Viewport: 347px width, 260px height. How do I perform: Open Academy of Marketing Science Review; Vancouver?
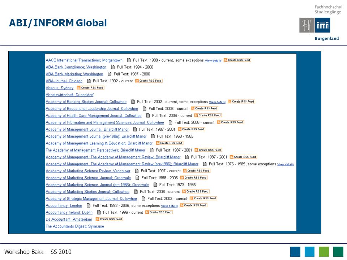[x=88, y=171]
